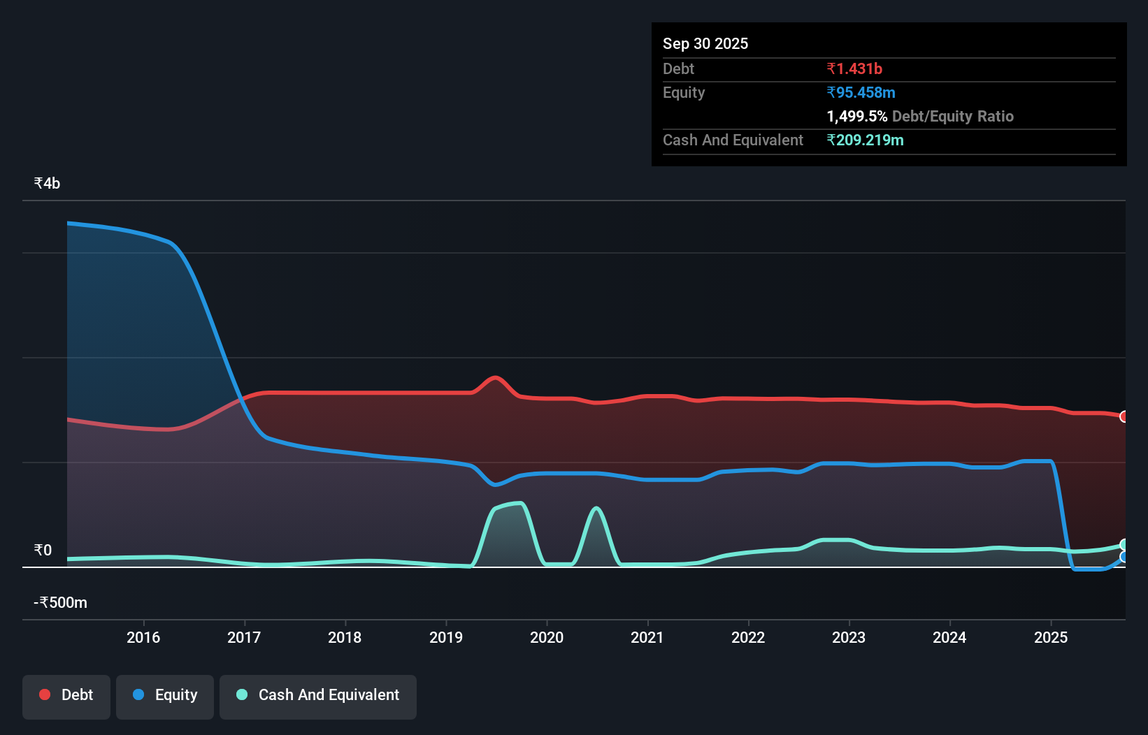Toggle the Debt series legend button
1148x735 pixels.
point(66,697)
